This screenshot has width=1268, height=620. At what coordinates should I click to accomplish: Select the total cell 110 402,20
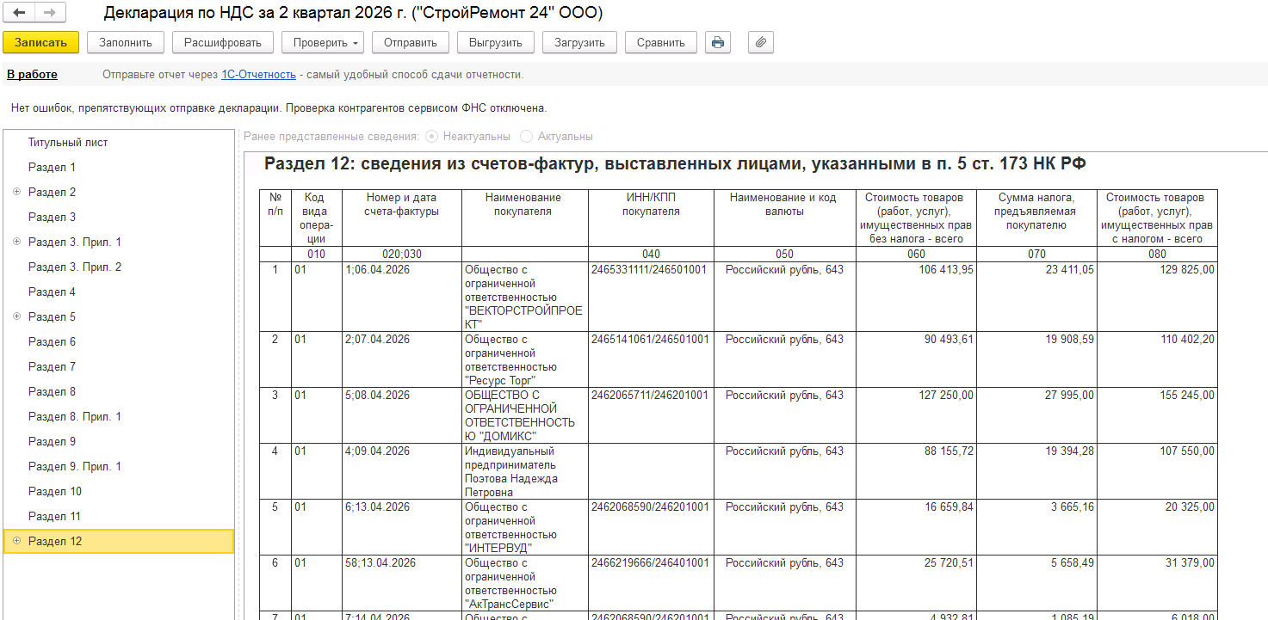pyautogui.click(x=1157, y=359)
